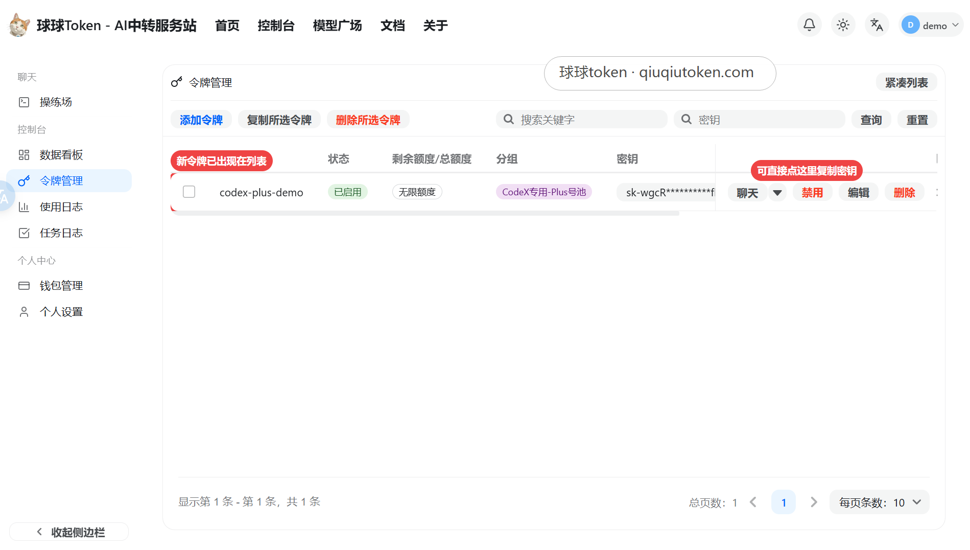The image size is (970, 550).
Task: Click the 无限额度 quota tag
Action: (x=417, y=192)
